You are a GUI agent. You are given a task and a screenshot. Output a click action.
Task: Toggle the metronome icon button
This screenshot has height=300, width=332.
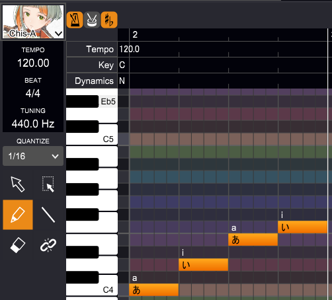pos(75,20)
